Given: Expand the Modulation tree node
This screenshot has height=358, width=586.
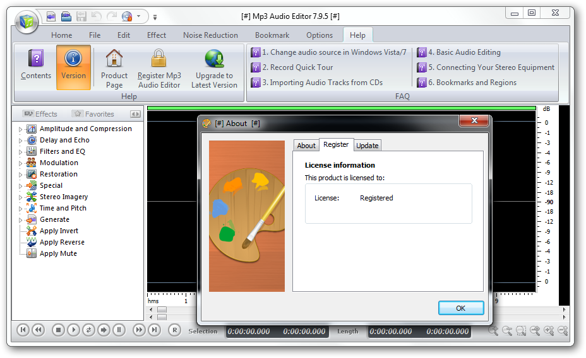Looking at the screenshot, I should tap(21, 163).
